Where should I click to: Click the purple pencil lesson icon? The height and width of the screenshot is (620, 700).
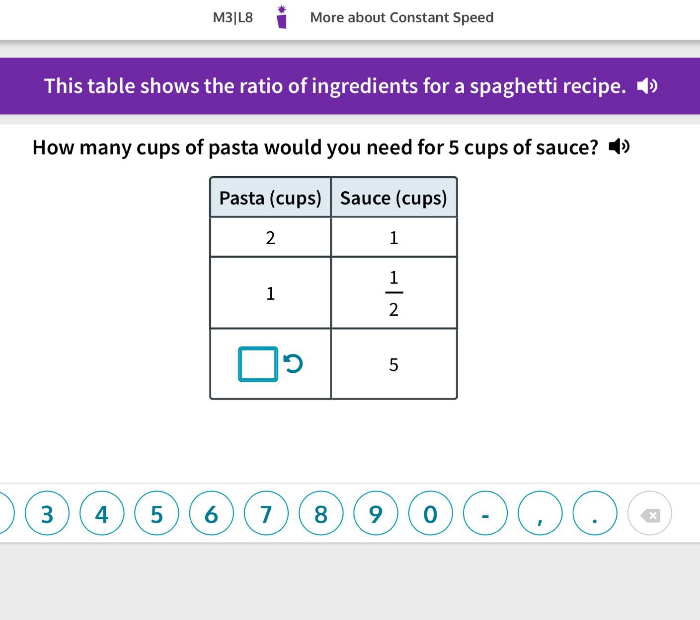(282, 17)
